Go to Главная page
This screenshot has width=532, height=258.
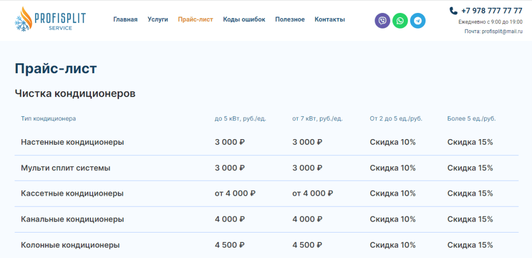(125, 20)
